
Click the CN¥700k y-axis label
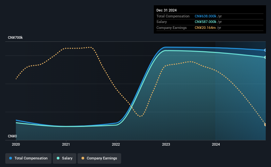tap(15, 37)
